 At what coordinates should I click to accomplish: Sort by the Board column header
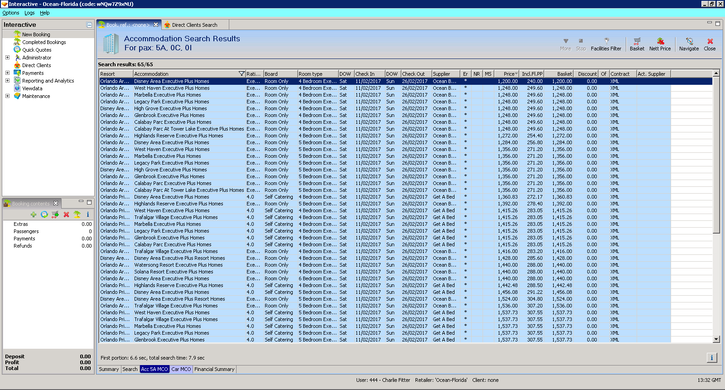pos(280,74)
